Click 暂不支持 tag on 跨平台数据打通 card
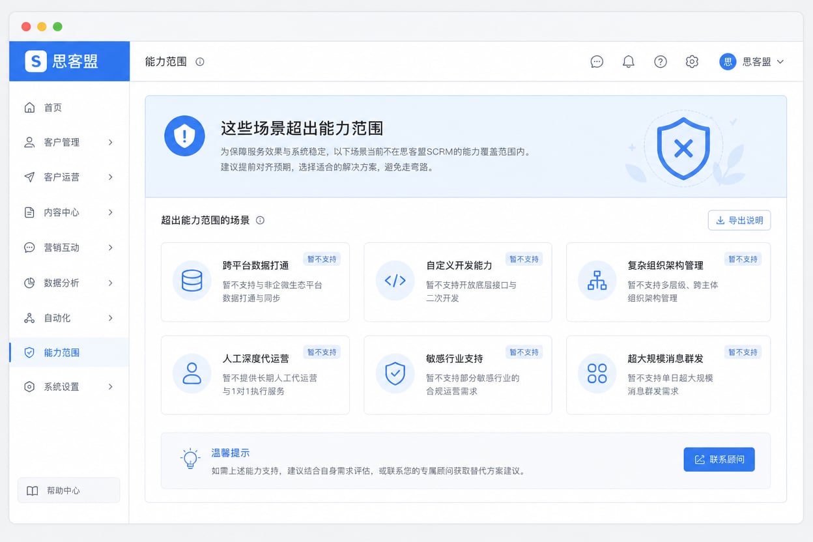Viewport: 813px width, 542px height. click(x=322, y=259)
